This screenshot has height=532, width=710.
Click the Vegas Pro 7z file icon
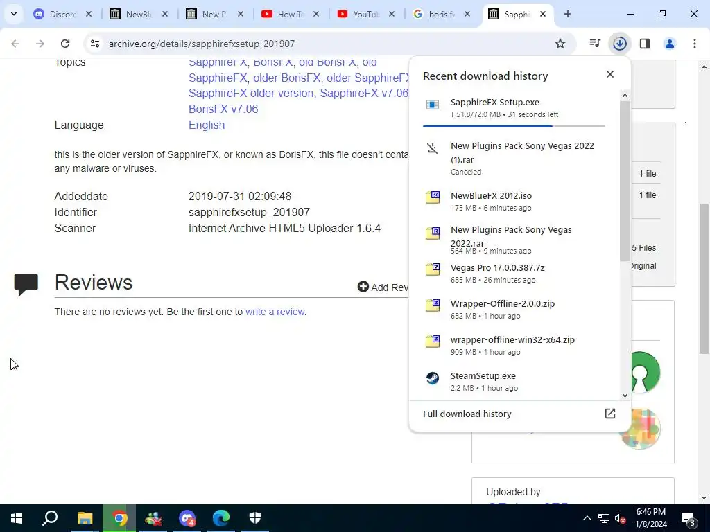[x=433, y=269]
